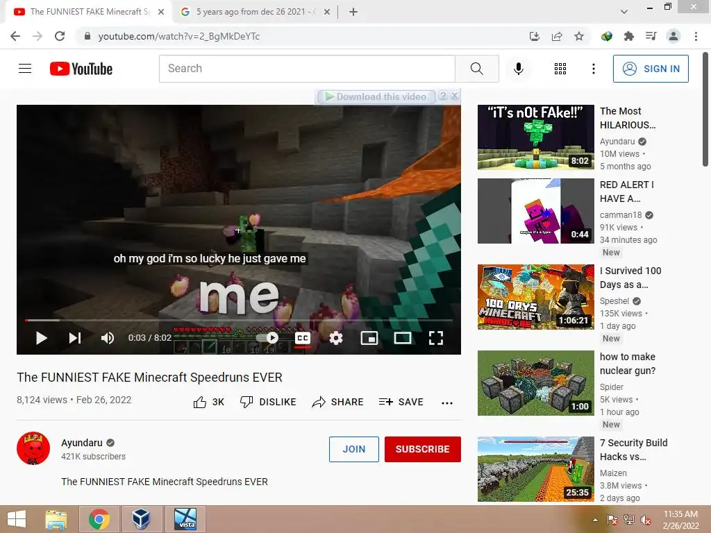Image resolution: width=711 pixels, height=533 pixels.
Task: Expand the tab search chevron
Action: [624, 12]
